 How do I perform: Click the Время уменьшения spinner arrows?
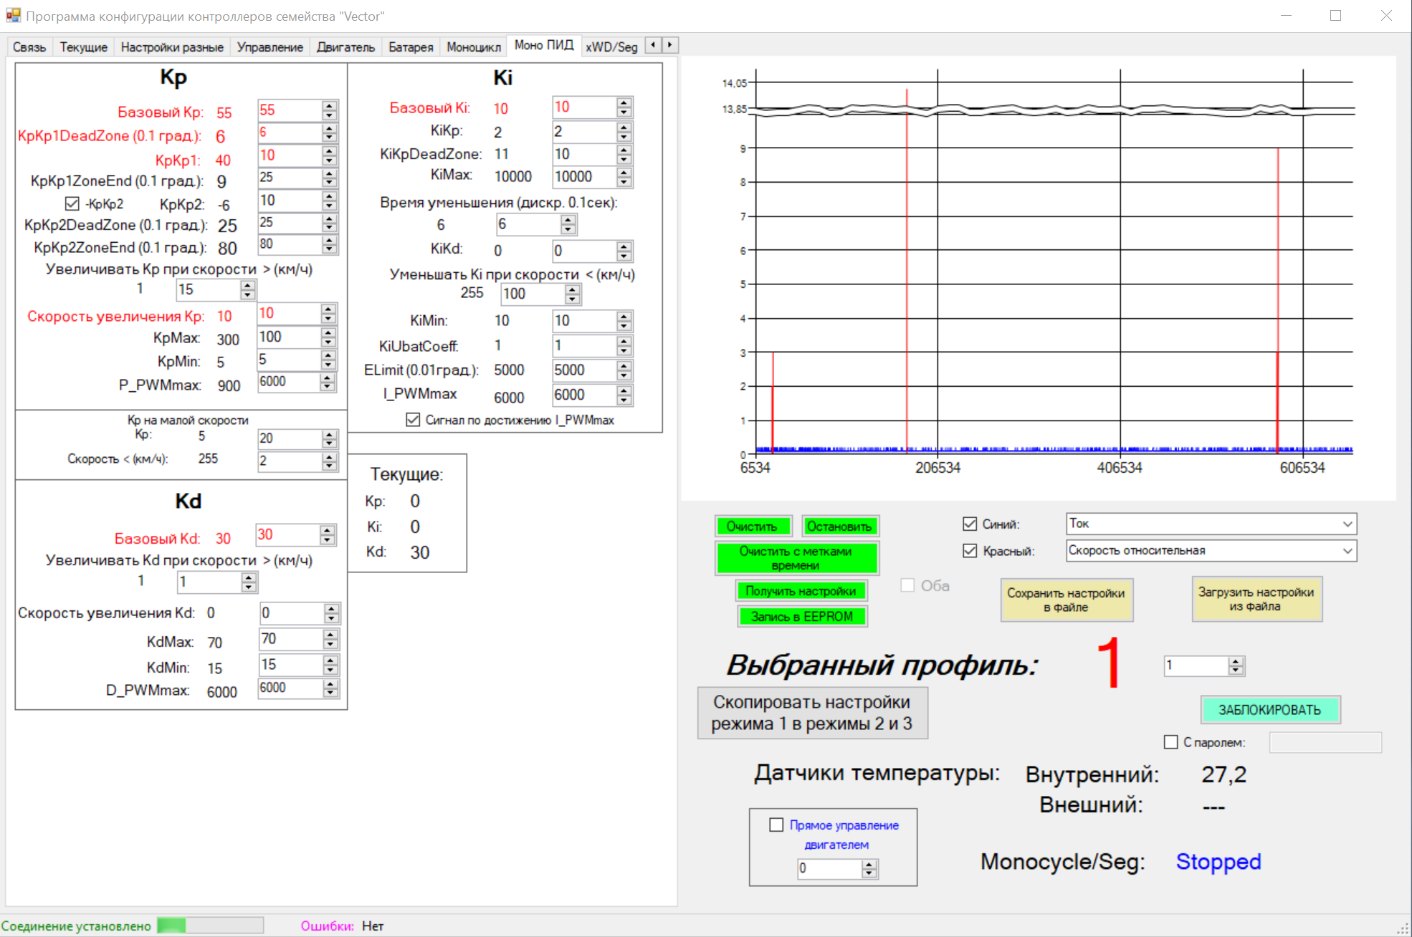(x=568, y=224)
